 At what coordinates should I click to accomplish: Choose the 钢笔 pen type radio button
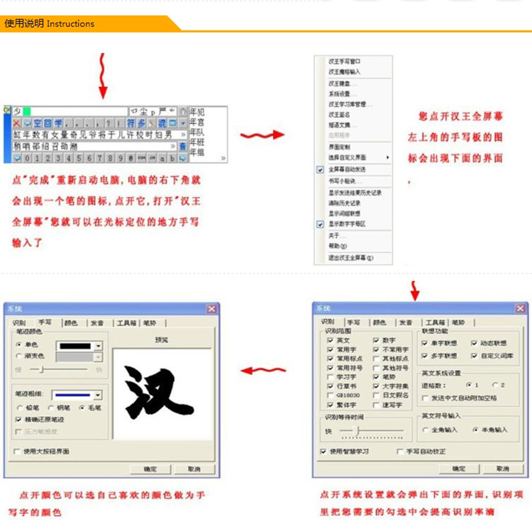(x=51, y=408)
